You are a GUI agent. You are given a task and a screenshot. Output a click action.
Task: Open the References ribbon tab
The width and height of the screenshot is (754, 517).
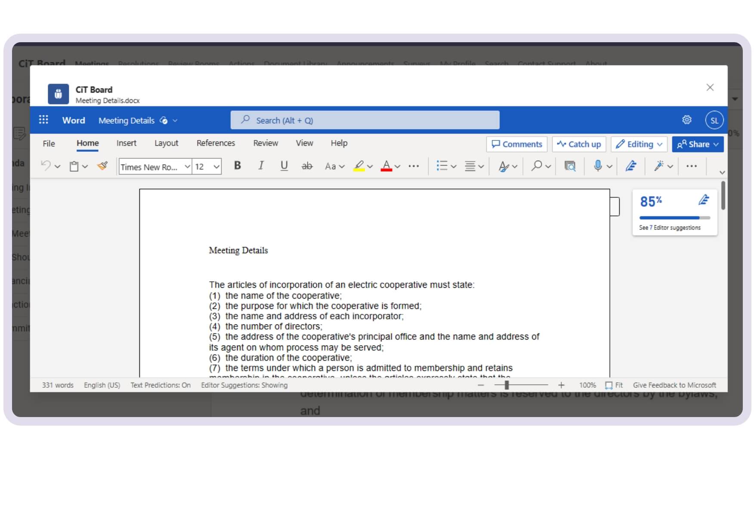click(x=216, y=143)
